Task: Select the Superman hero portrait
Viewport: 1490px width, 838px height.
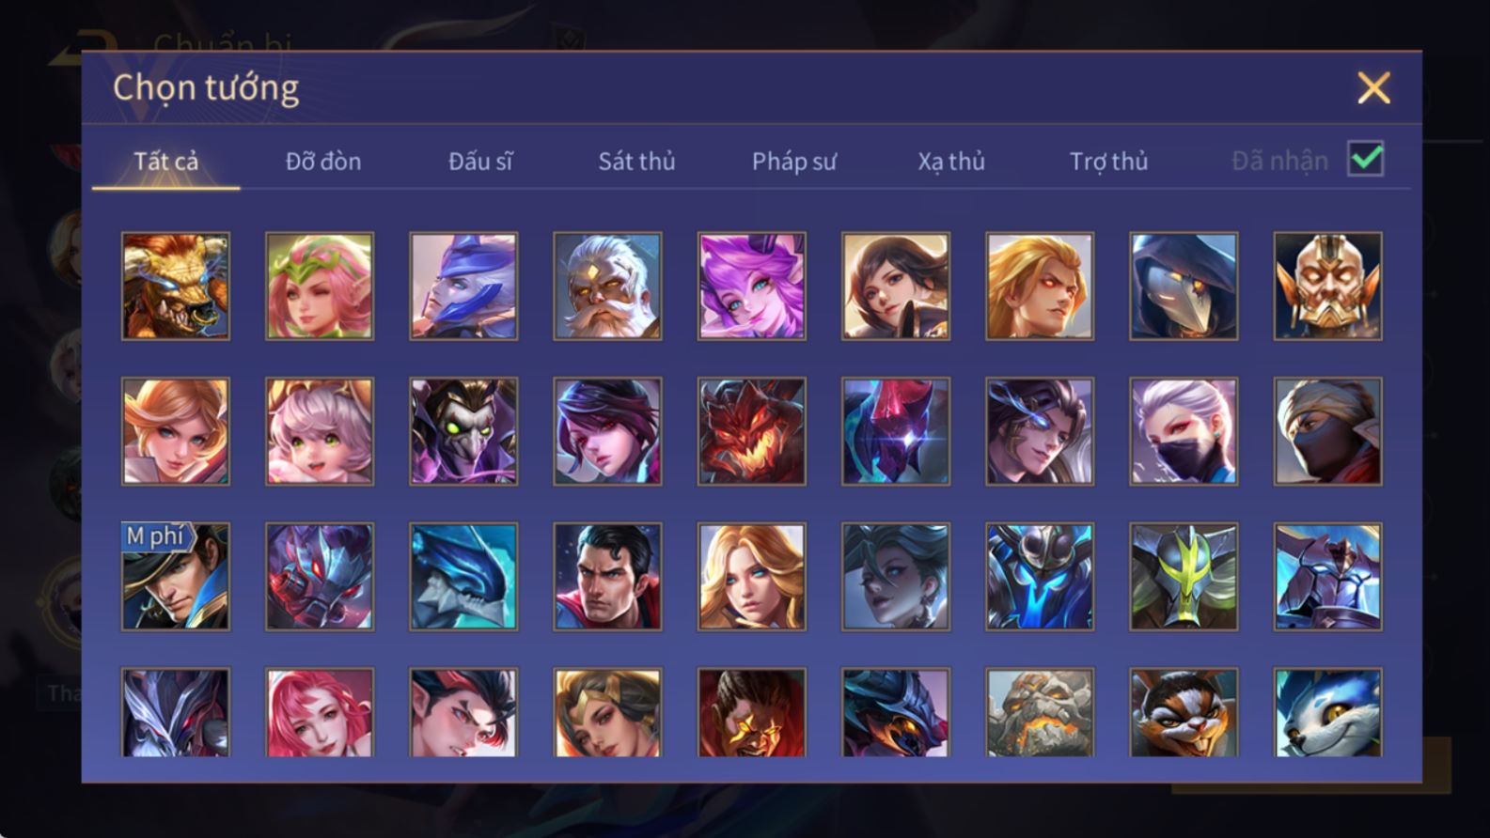Action: point(607,577)
